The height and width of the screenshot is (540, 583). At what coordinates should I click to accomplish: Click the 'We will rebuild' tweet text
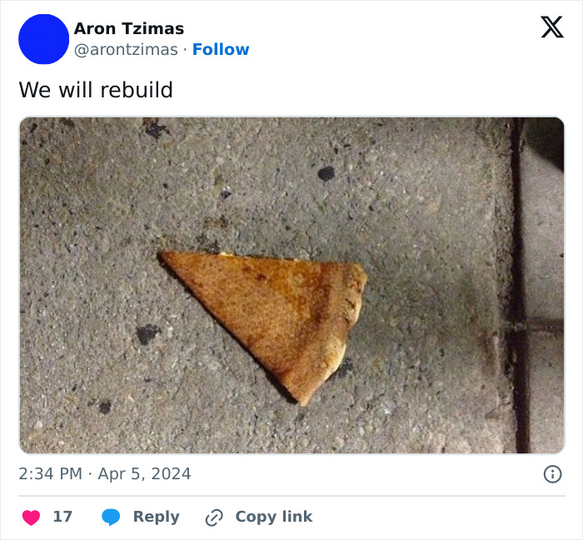pyautogui.click(x=96, y=90)
